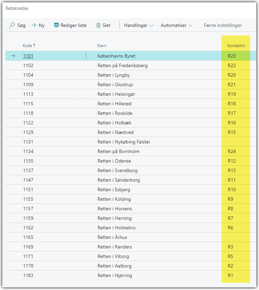Select Retten i Randers
This screenshot has height=290, width=259.
(115, 247)
